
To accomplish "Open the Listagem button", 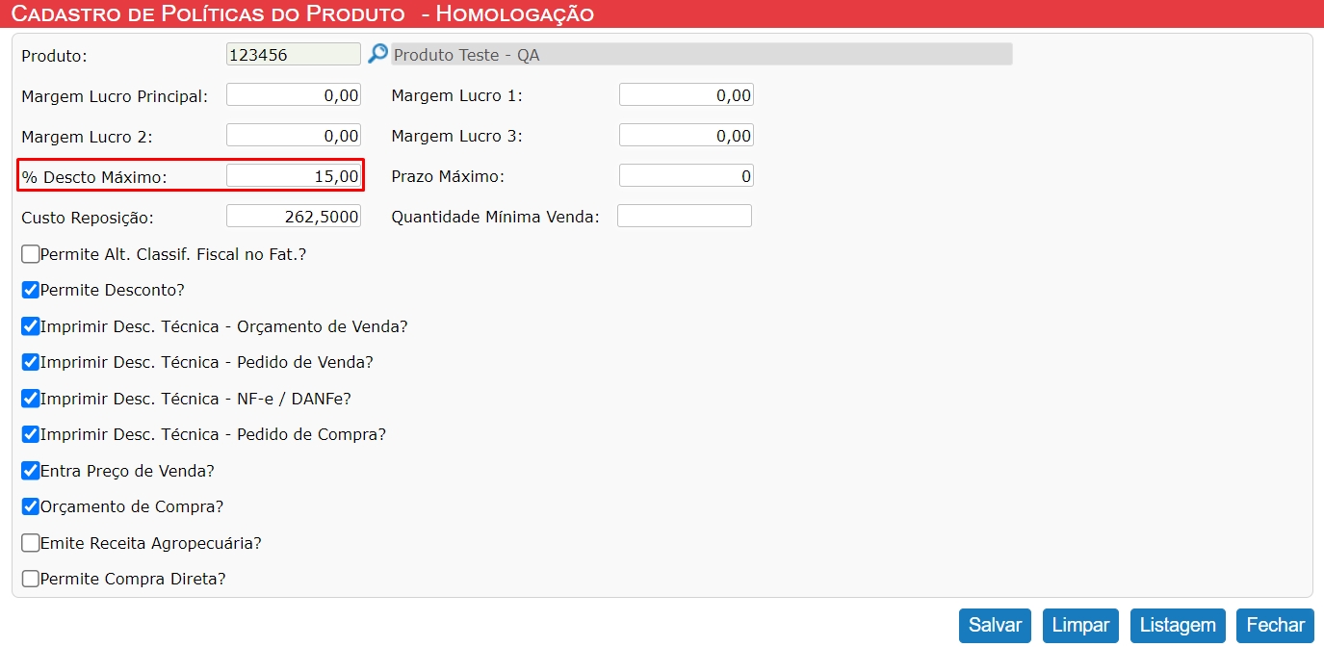I will click(x=1178, y=625).
